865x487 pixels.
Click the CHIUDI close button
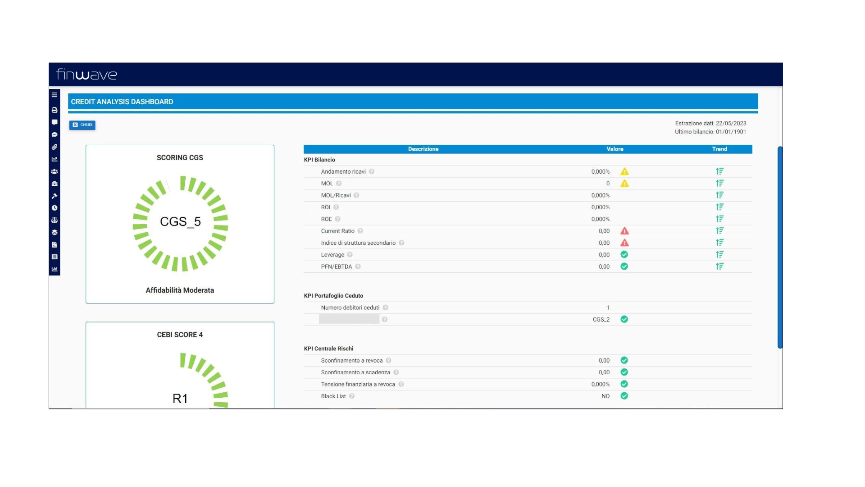pos(82,125)
